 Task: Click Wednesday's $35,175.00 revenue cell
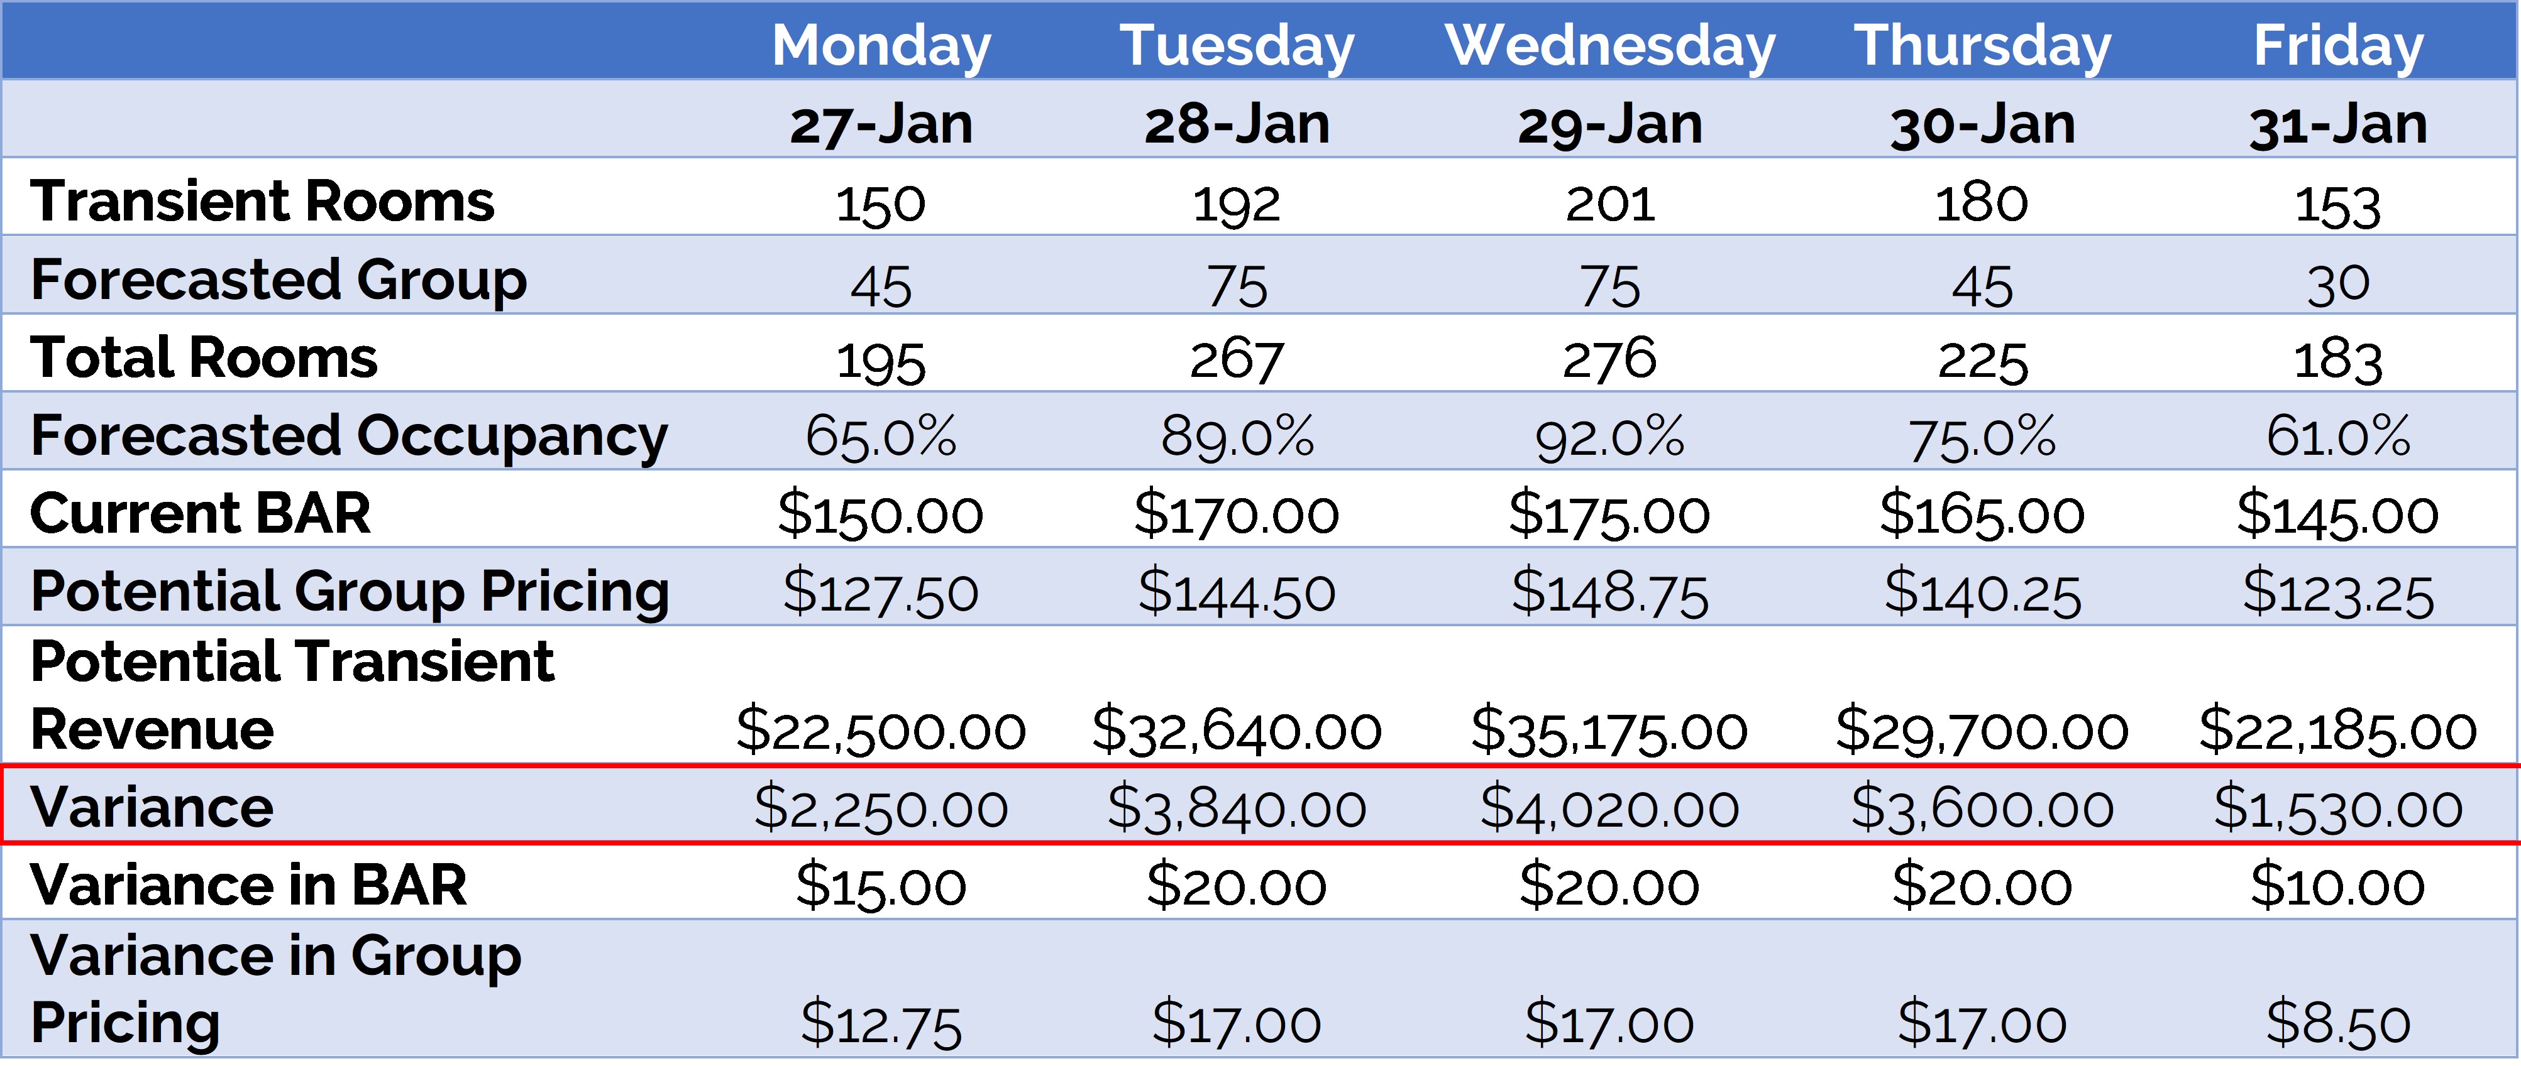click(x=1610, y=731)
